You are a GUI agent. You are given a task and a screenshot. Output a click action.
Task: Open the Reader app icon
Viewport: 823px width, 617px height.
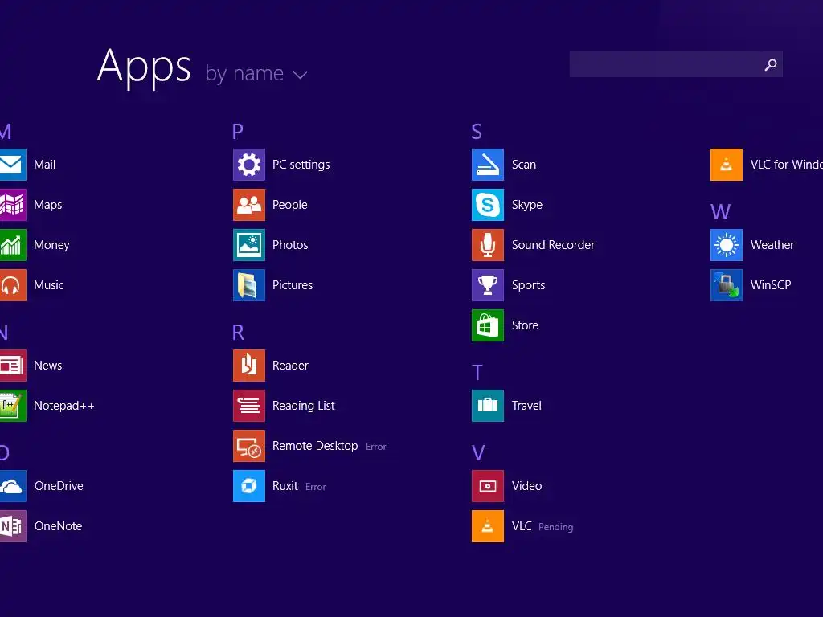click(x=249, y=366)
